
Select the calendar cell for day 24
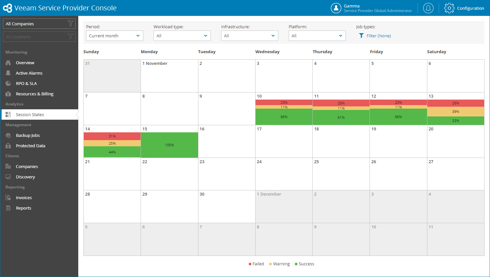point(284,174)
